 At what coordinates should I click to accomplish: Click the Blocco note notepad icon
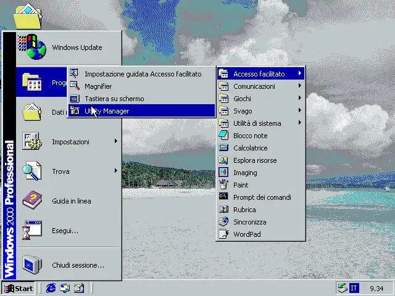pyautogui.click(x=223, y=135)
